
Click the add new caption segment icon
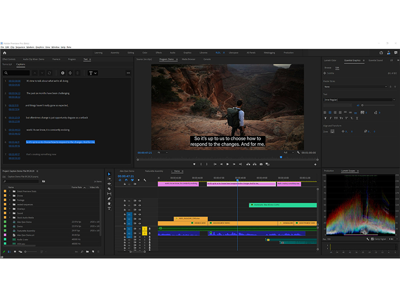point(62,73)
